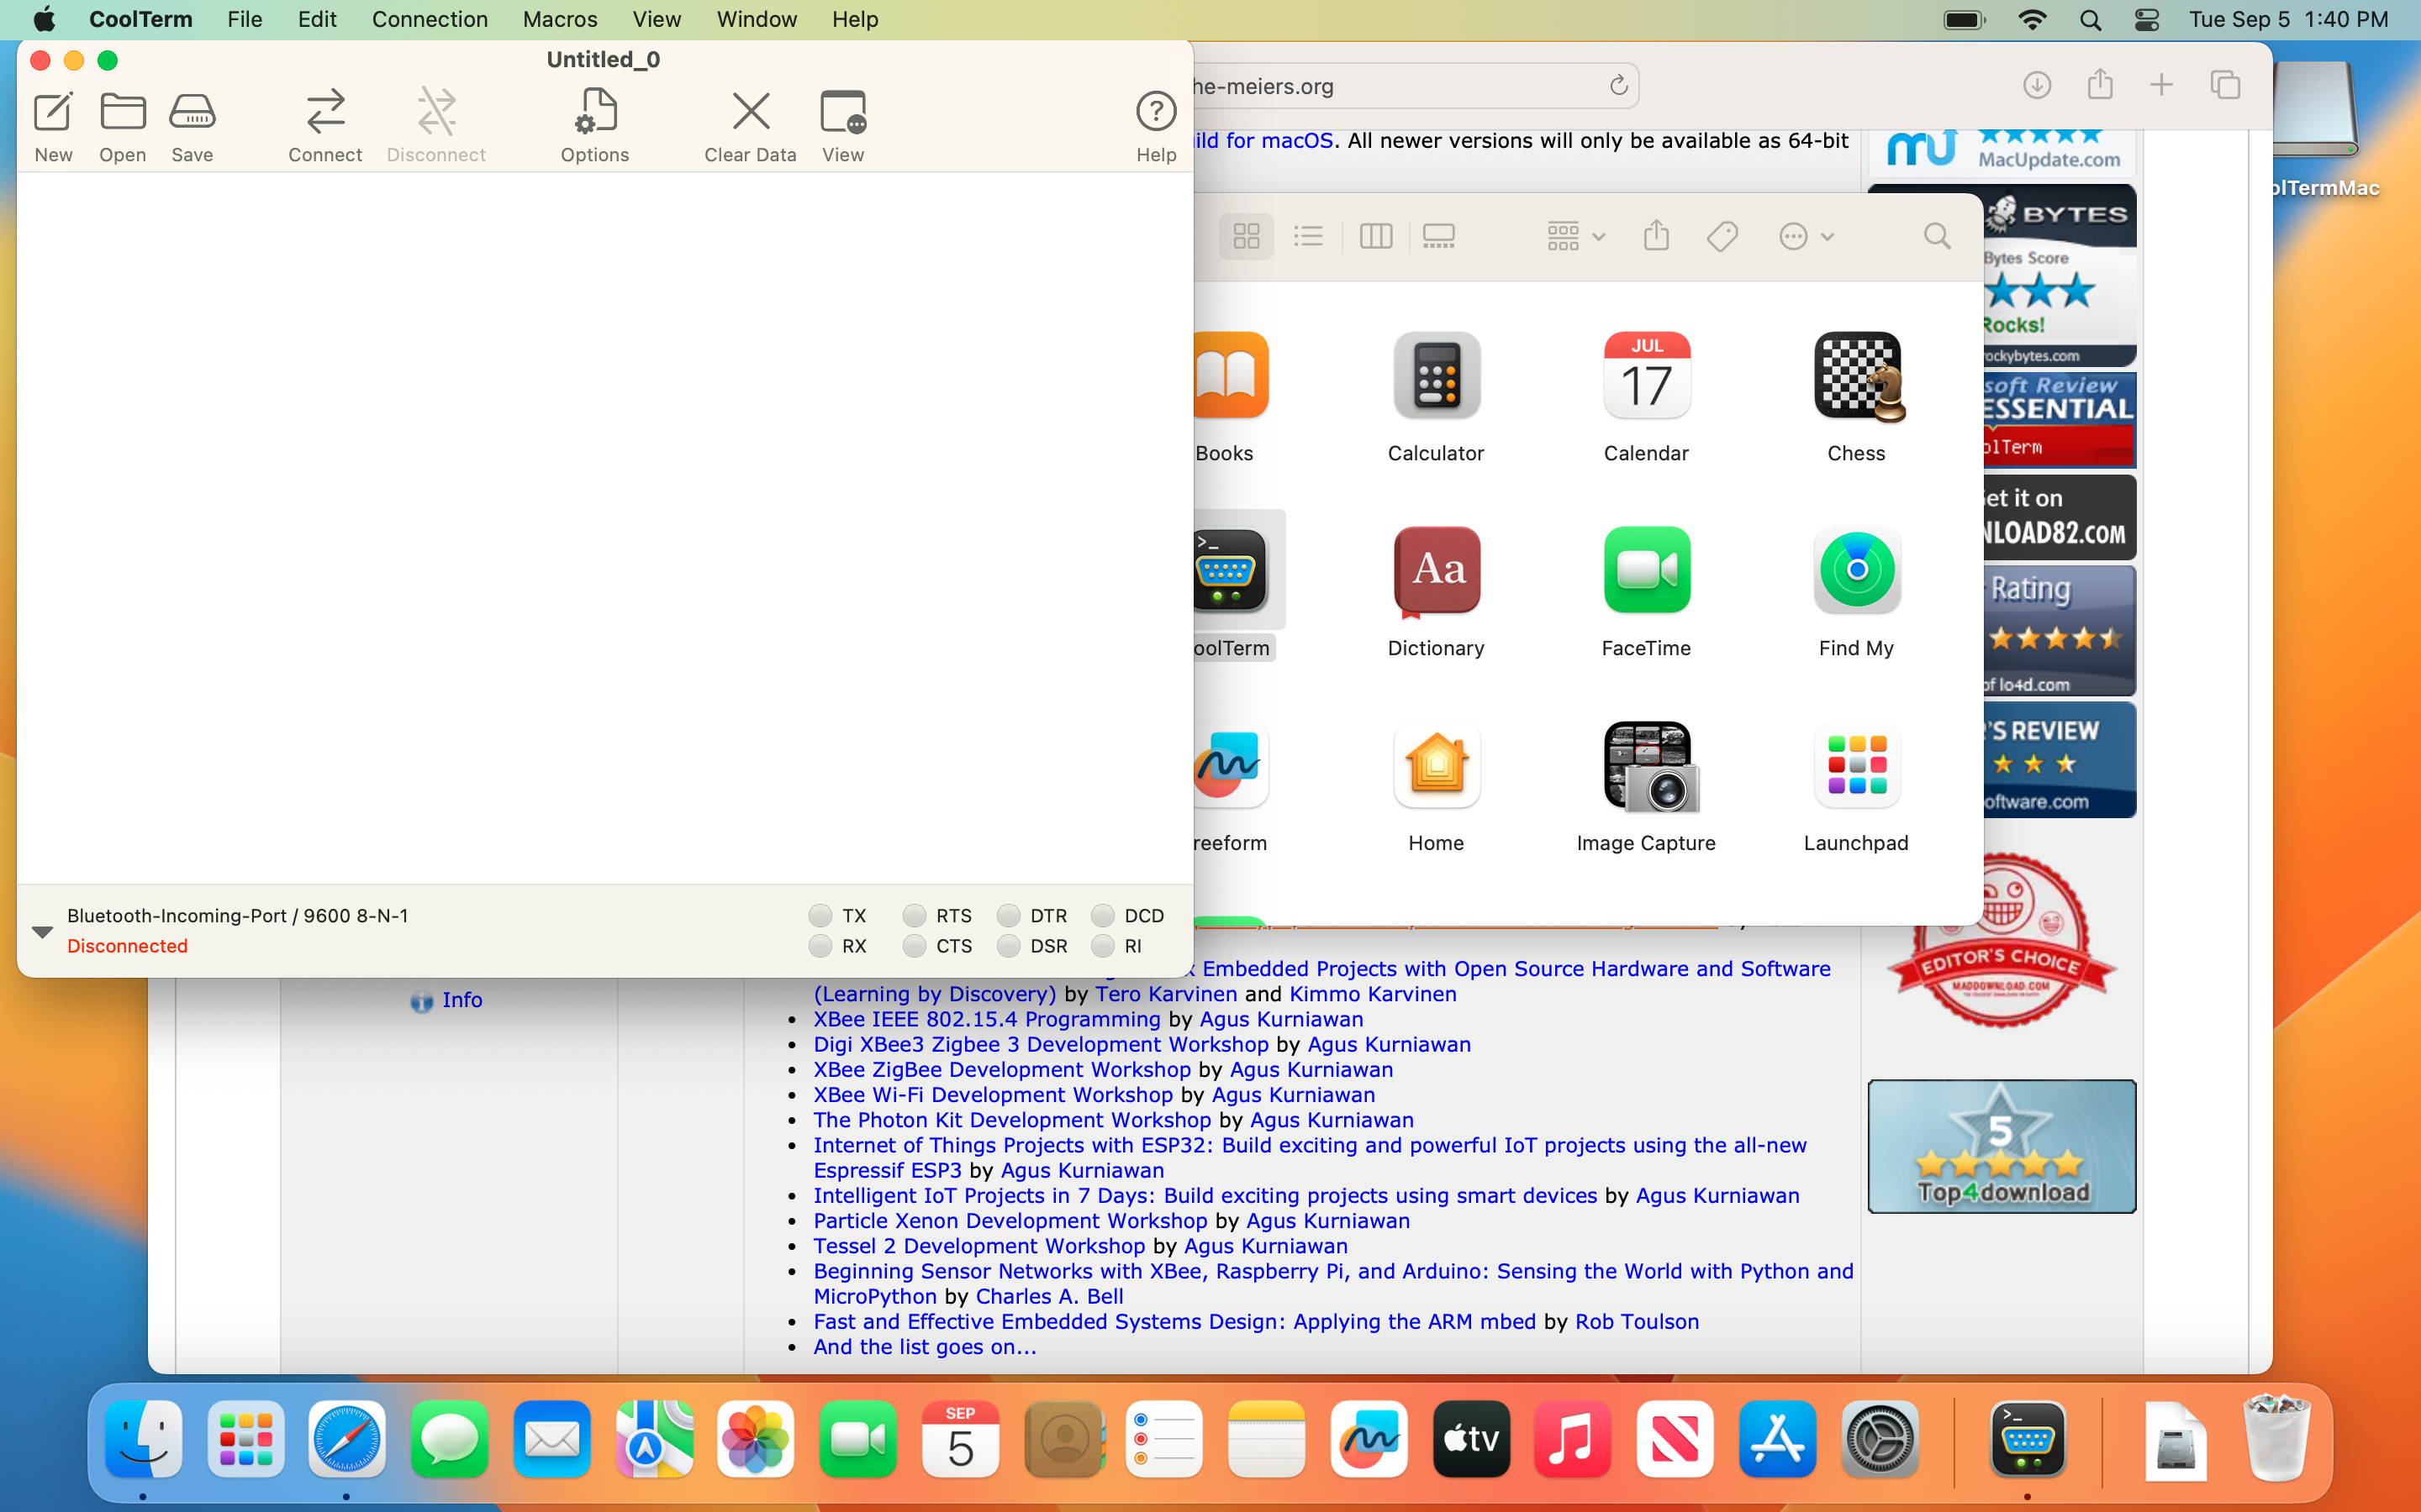Open Finder action ellipsis dropdown
This screenshot has width=2421, height=1512.
pos(1805,237)
